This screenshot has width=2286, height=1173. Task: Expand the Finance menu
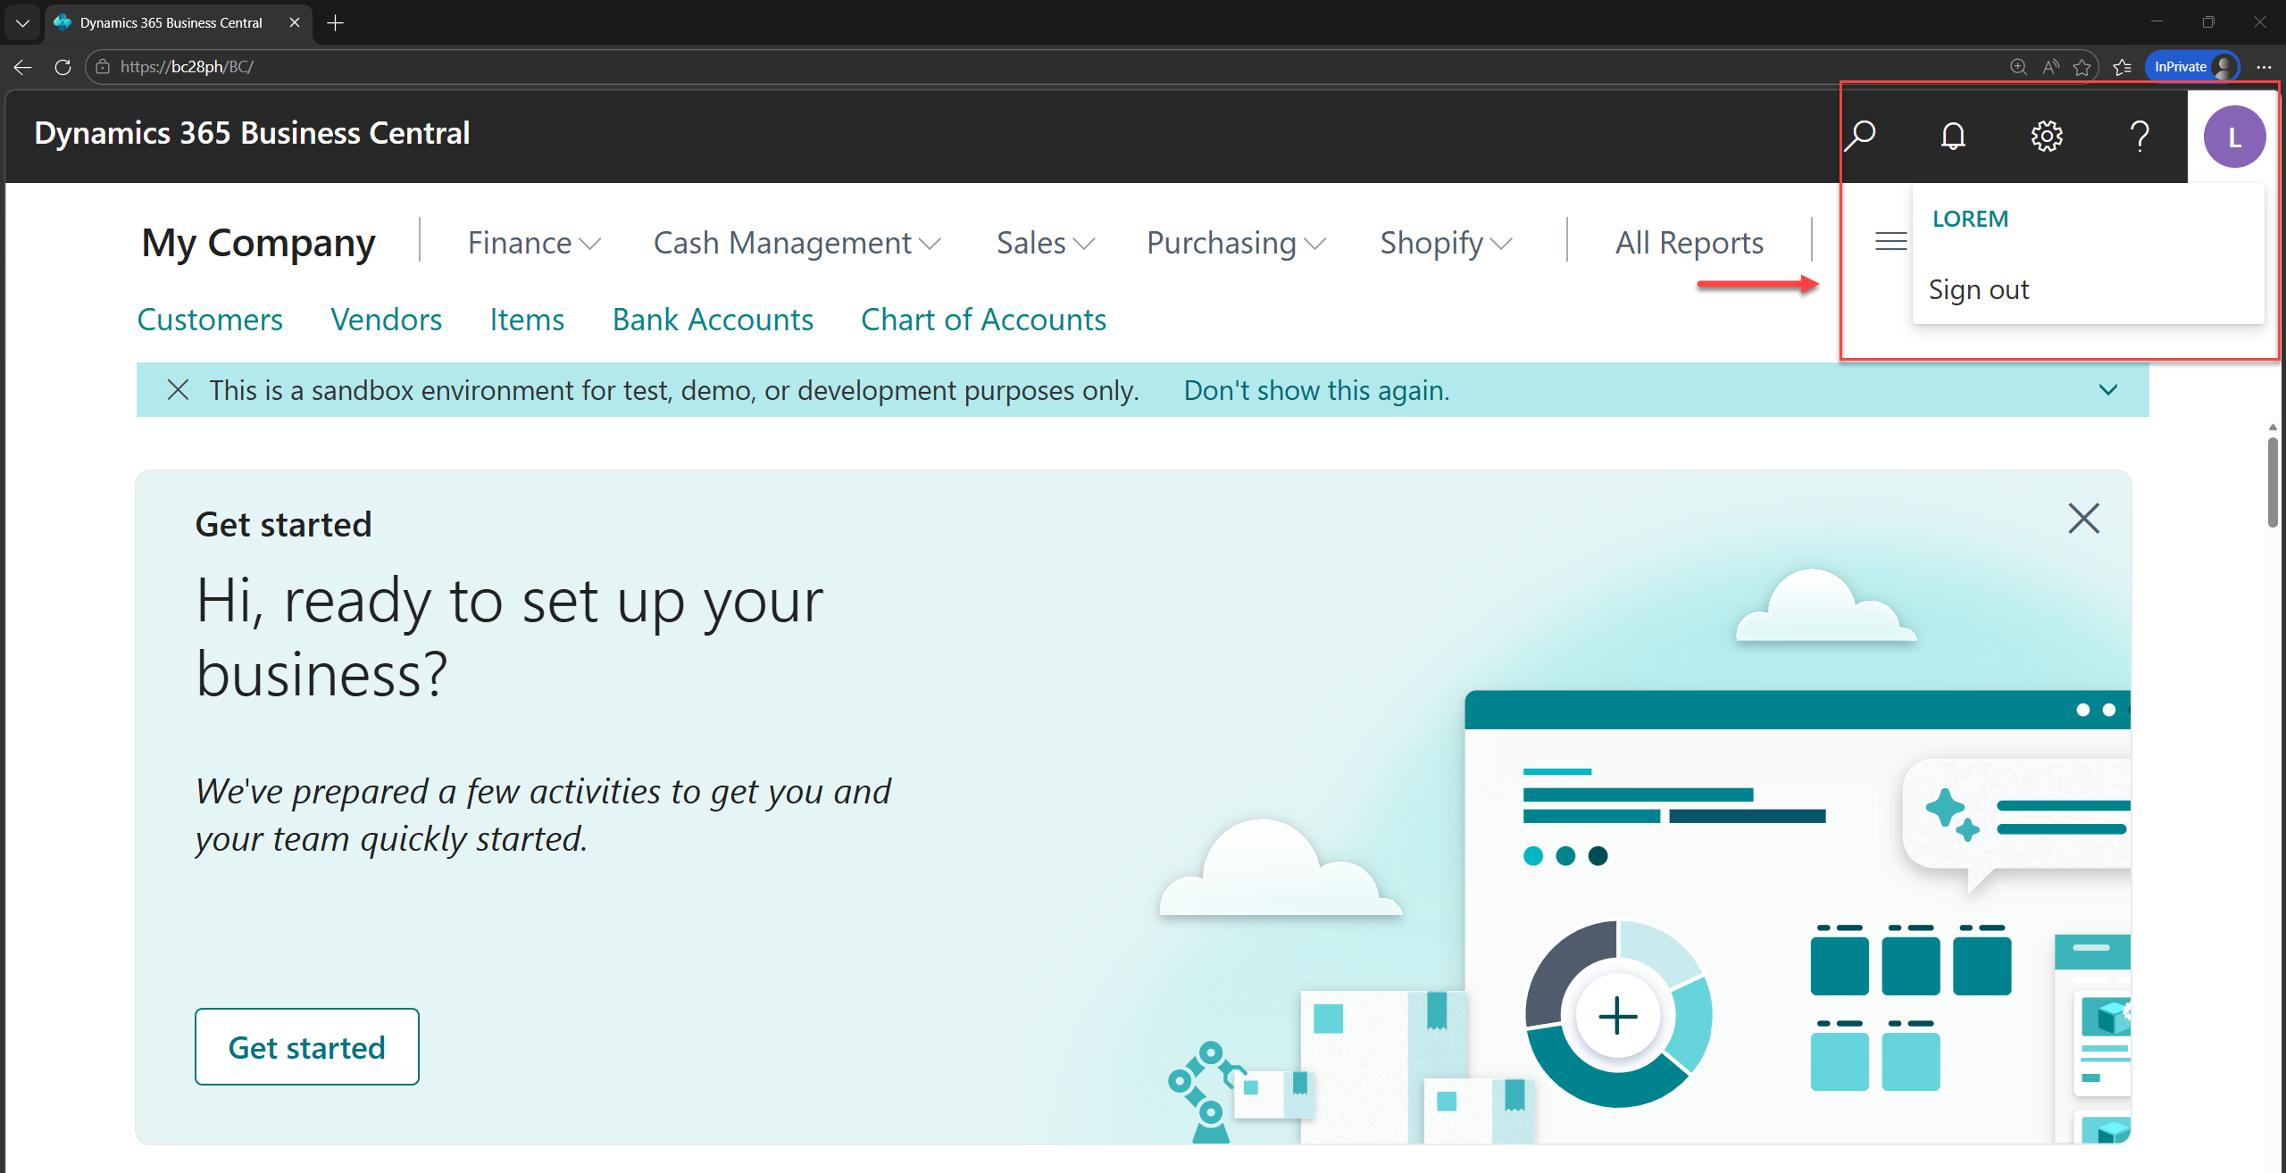[x=534, y=243]
